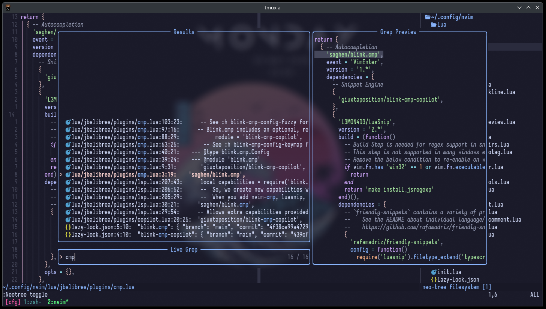Viewport: 546px width, 309px height.
Task: Click Lua icon of cmp.lua:9:31 result
Action: (68, 167)
